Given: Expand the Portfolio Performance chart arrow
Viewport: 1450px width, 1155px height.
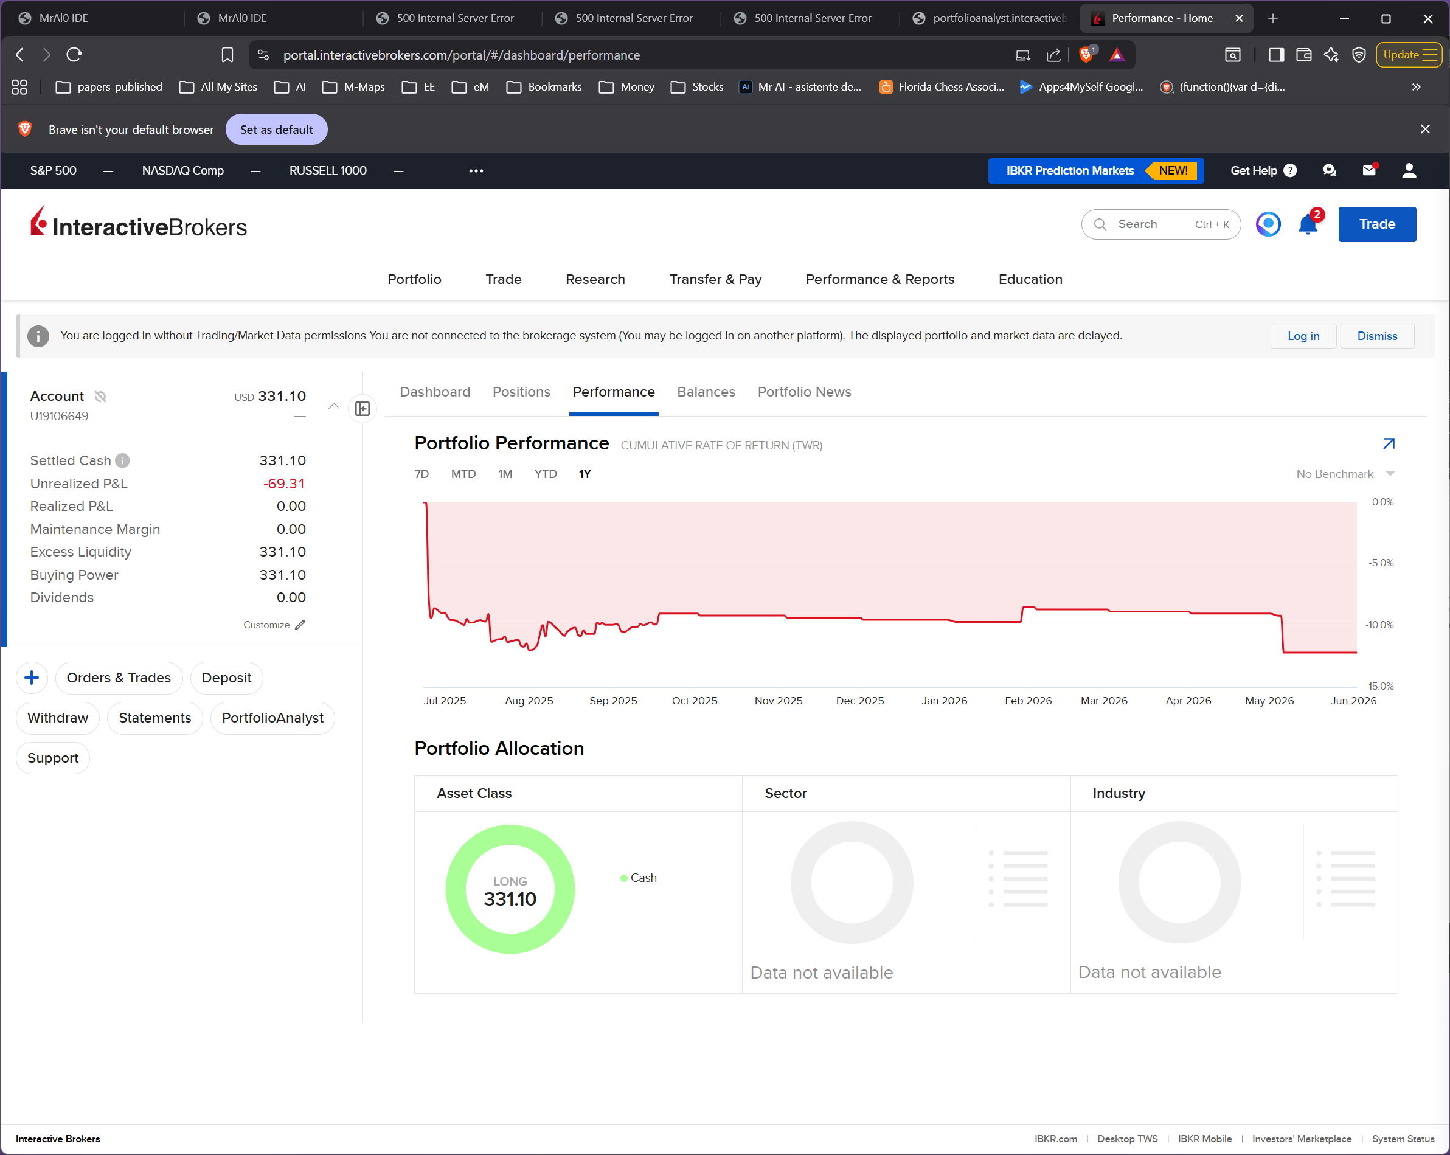Looking at the screenshot, I should (x=1388, y=444).
